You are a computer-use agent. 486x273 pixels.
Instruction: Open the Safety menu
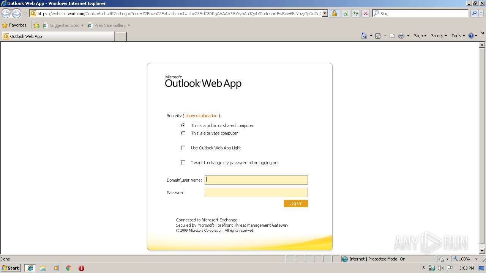pos(439,36)
